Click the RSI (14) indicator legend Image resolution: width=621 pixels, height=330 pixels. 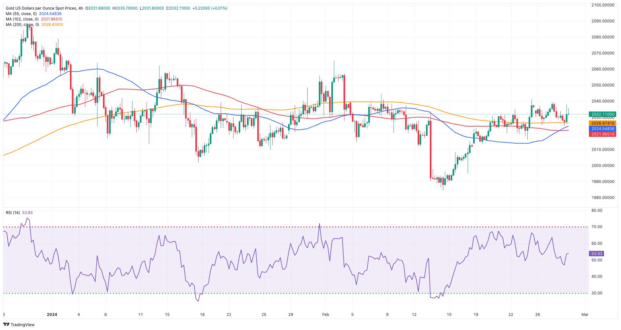click(x=13, y=213)
